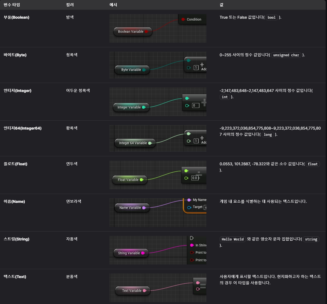Click the float code tag
This screenshot has height=304, width=327.
313,164
